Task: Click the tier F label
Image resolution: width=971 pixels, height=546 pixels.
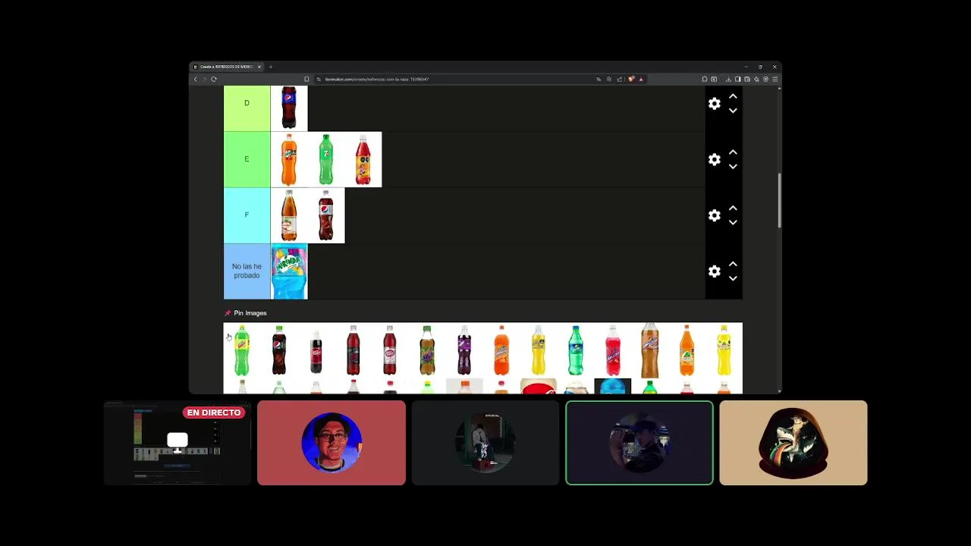Action: [x=247, y=215]
